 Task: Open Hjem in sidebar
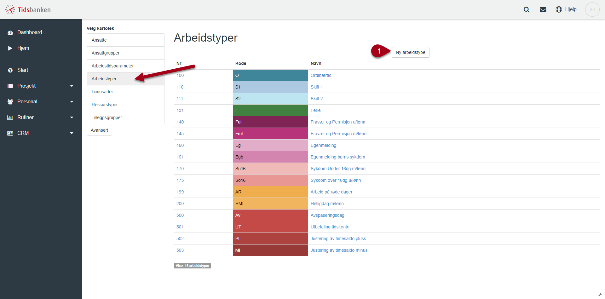(x=23, y=48)
